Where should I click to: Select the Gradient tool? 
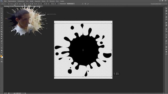click(2, 34)
